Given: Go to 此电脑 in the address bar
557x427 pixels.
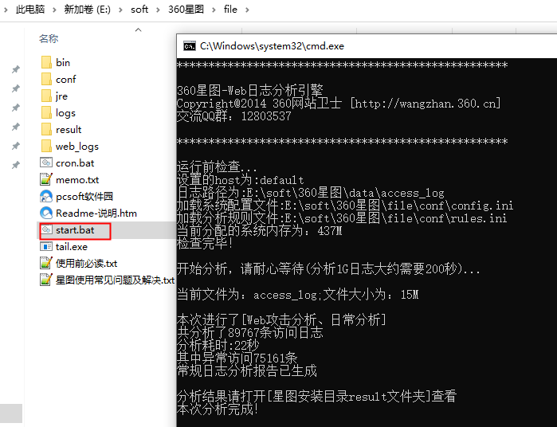Looking at the screenshot, I should 30,10.
